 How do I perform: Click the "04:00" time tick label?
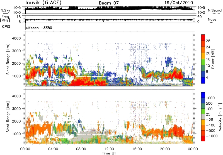coord(53,149)
